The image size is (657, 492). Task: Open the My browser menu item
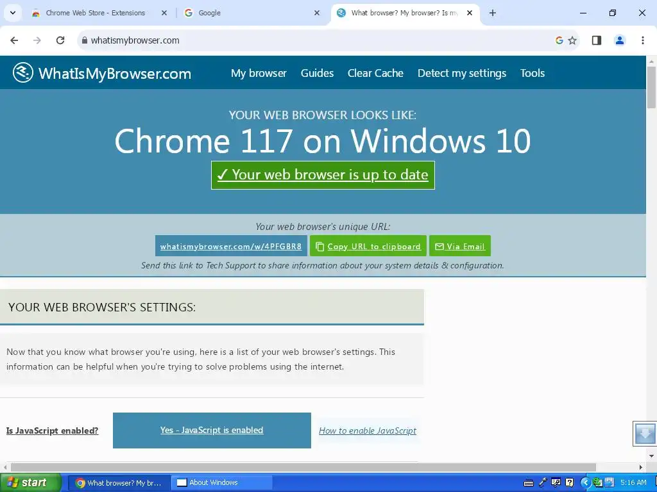[259, 73]
